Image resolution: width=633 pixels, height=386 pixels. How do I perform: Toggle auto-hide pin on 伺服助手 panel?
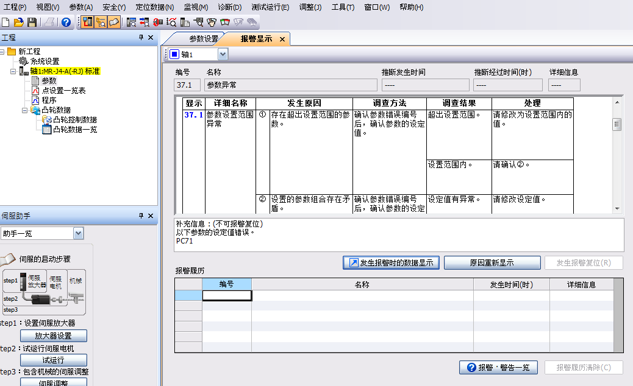(141, 216)
